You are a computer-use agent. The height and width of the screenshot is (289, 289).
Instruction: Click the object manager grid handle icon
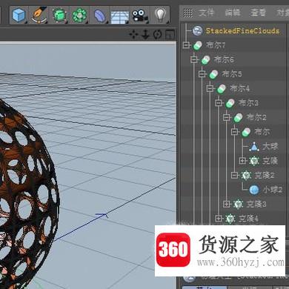(188, 13)
